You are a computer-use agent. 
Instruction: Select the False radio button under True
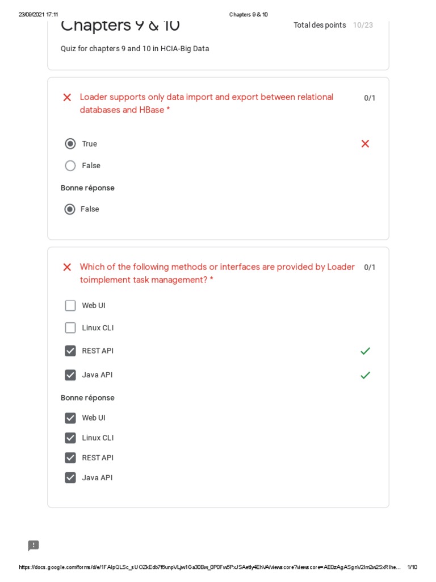click(x=70, y=166)
